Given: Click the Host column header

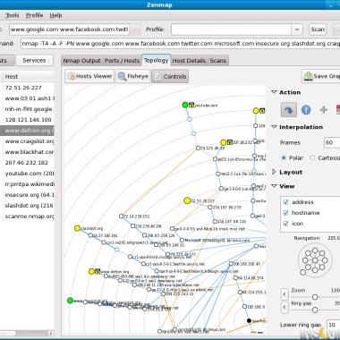Looking at the screenshot, I should [x=29, y=77].
